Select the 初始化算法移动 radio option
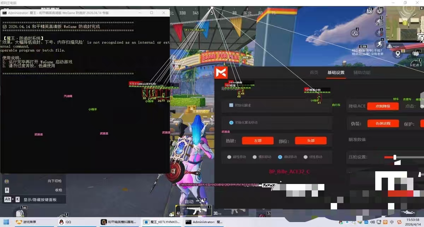Image resolution: width=424 pixels, height=227 pixels. click(x=231, y=122)
